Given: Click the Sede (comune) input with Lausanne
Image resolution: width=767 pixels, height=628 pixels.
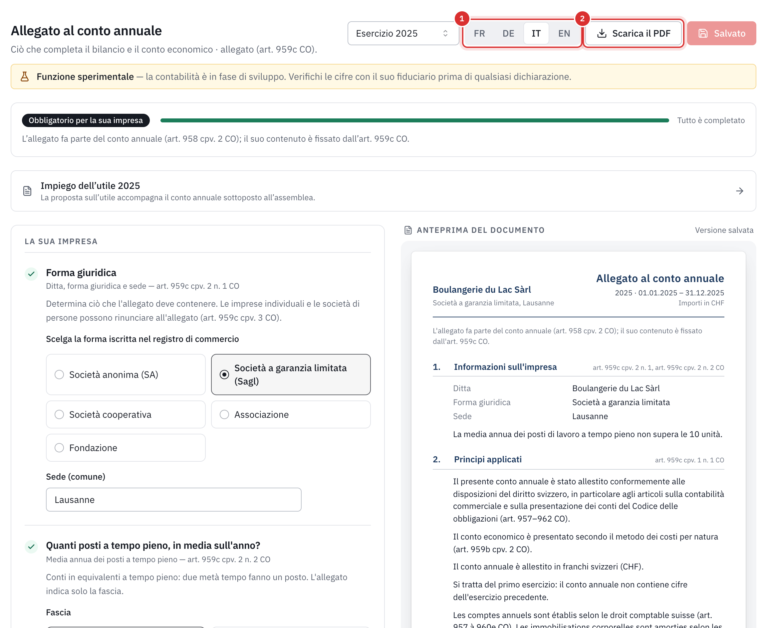Looking at the screenshot, I should (x=173, y=500).
